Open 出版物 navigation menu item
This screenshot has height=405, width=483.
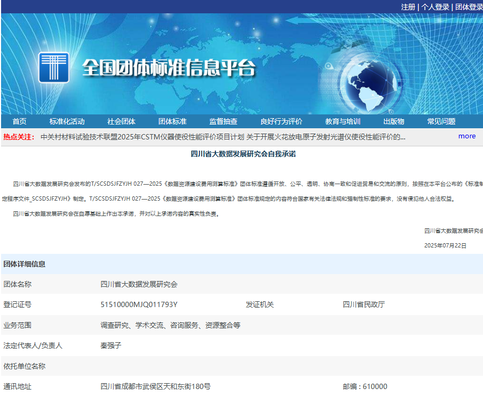(x=393, y=121)
